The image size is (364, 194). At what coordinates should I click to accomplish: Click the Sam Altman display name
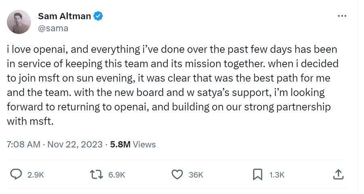point(64,16)
